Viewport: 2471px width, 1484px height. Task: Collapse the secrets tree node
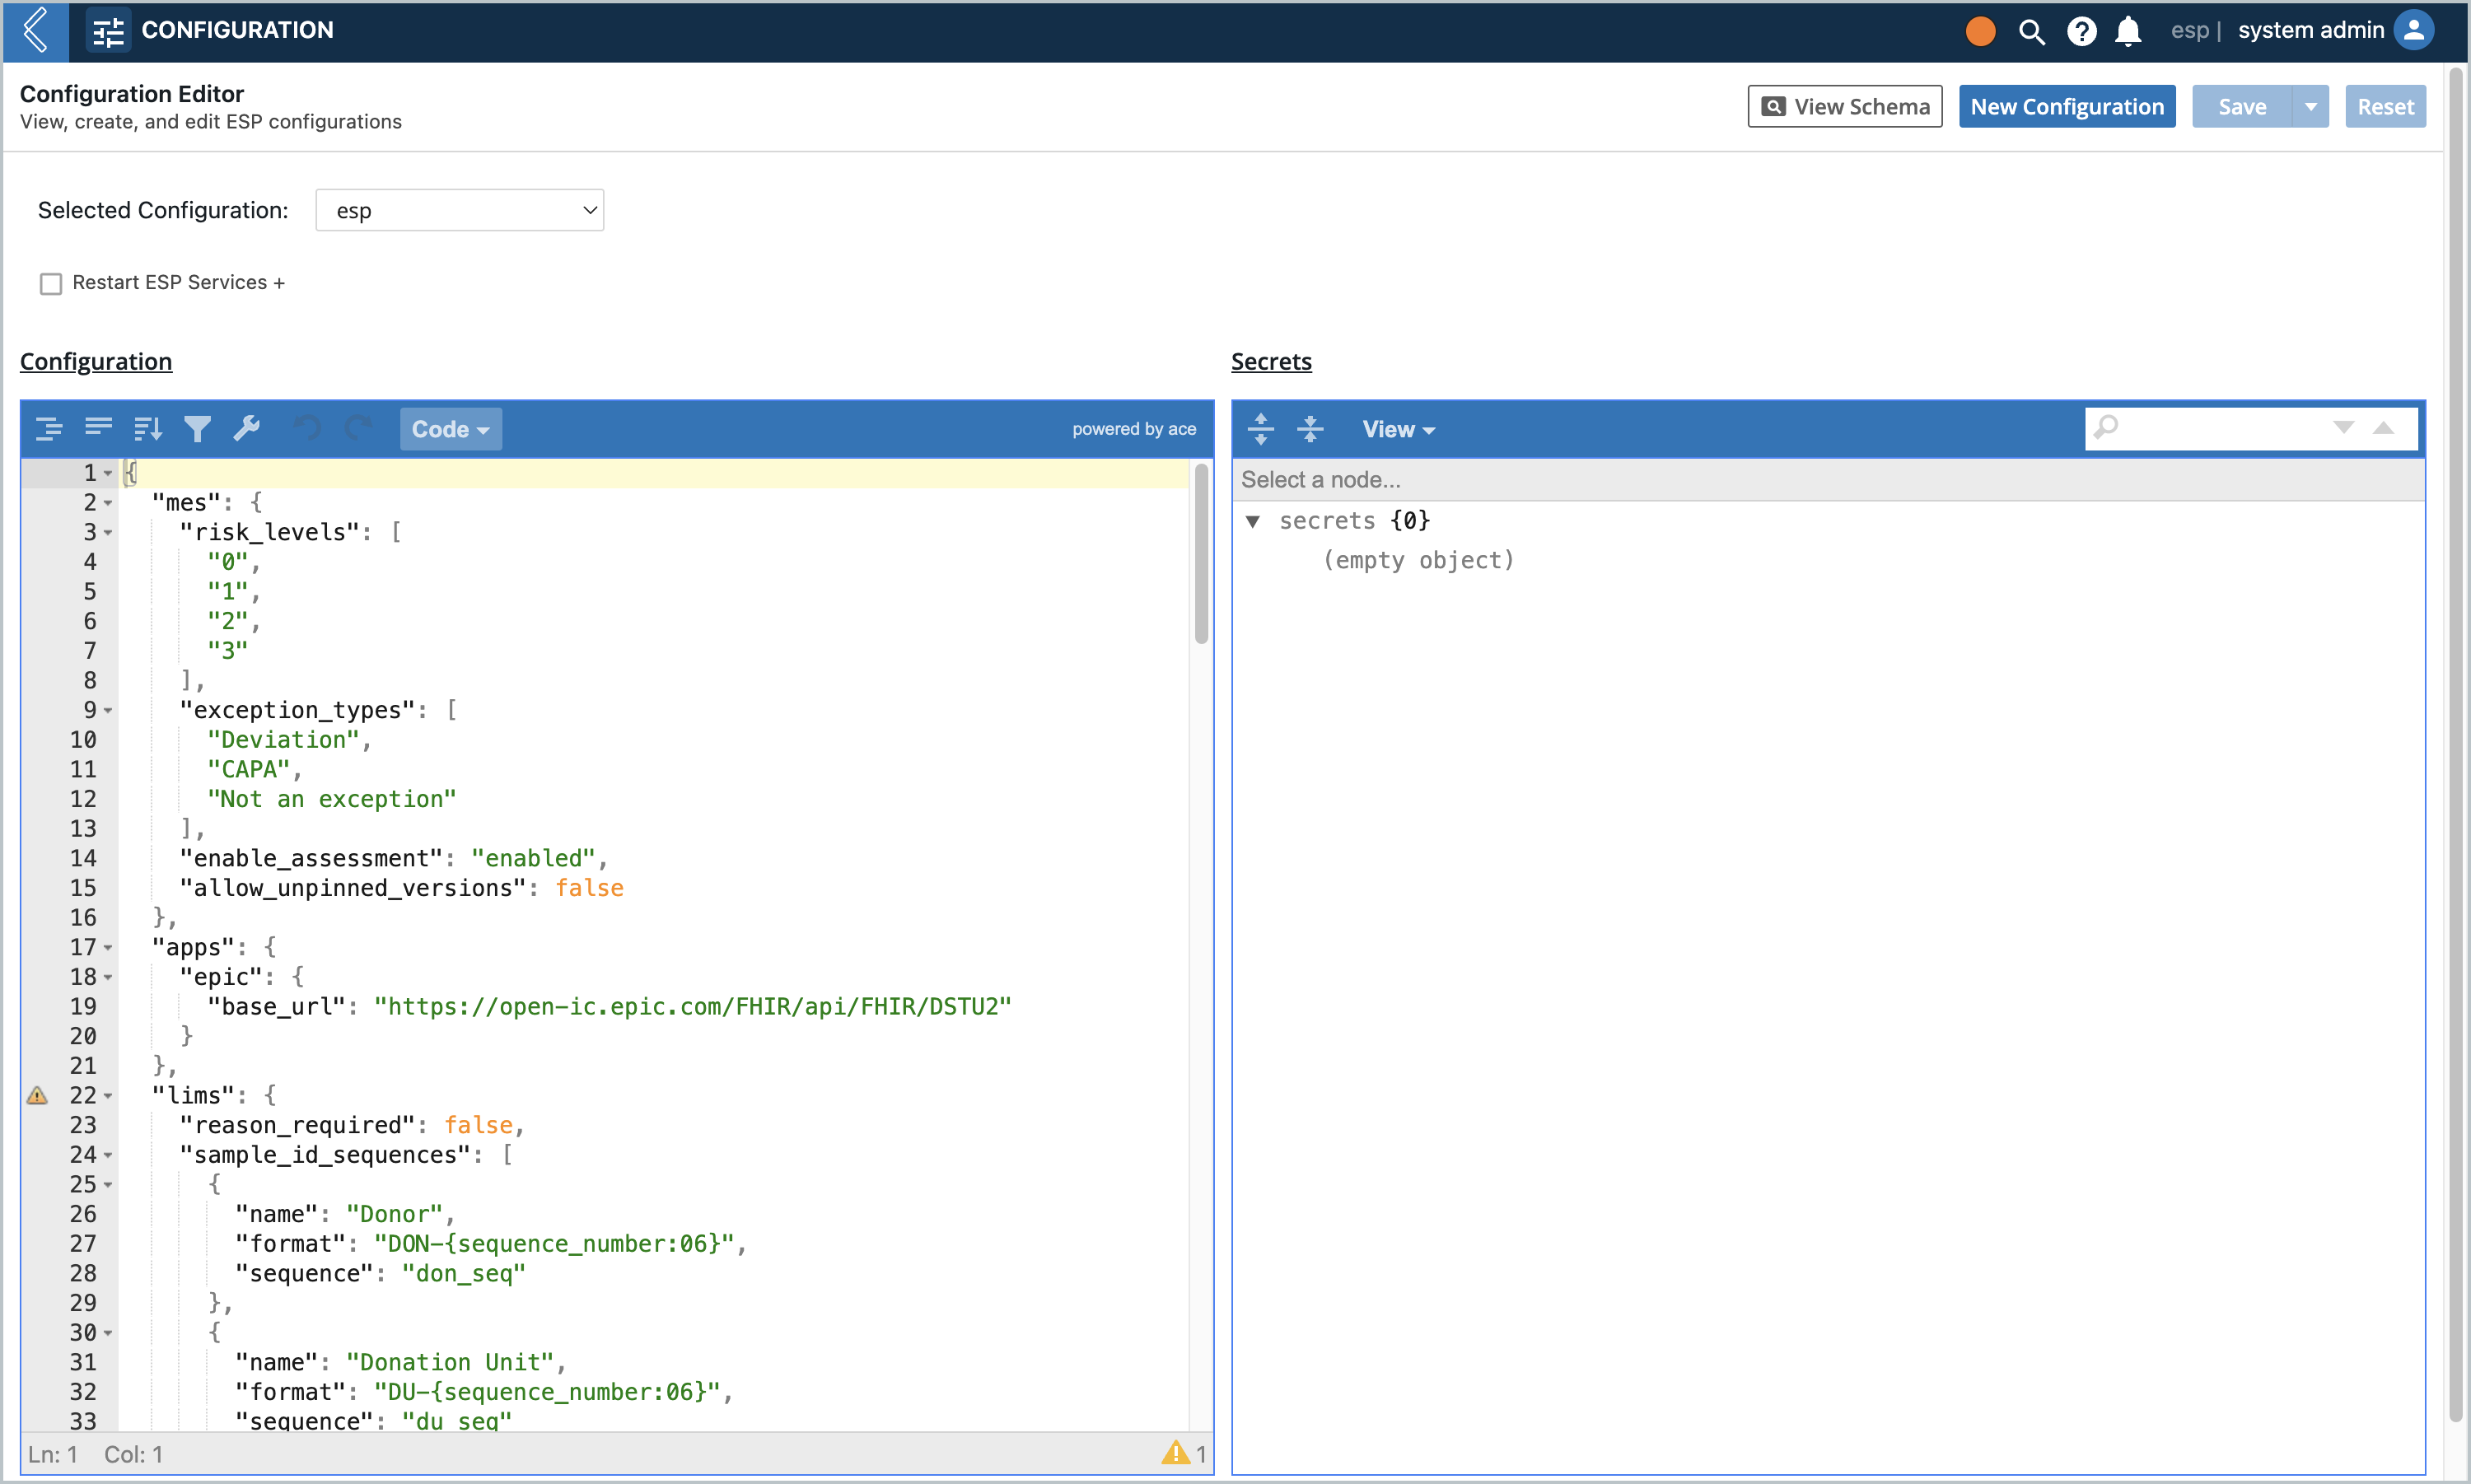pyautogui.click(x=1252, y=521)
